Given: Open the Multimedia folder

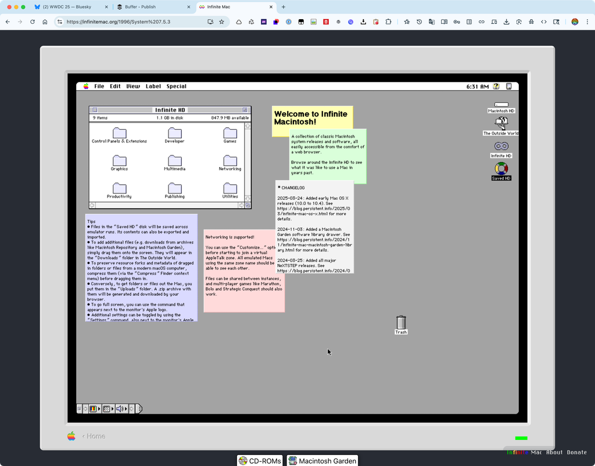Looking at the screenshot, I should pos(174,163).
